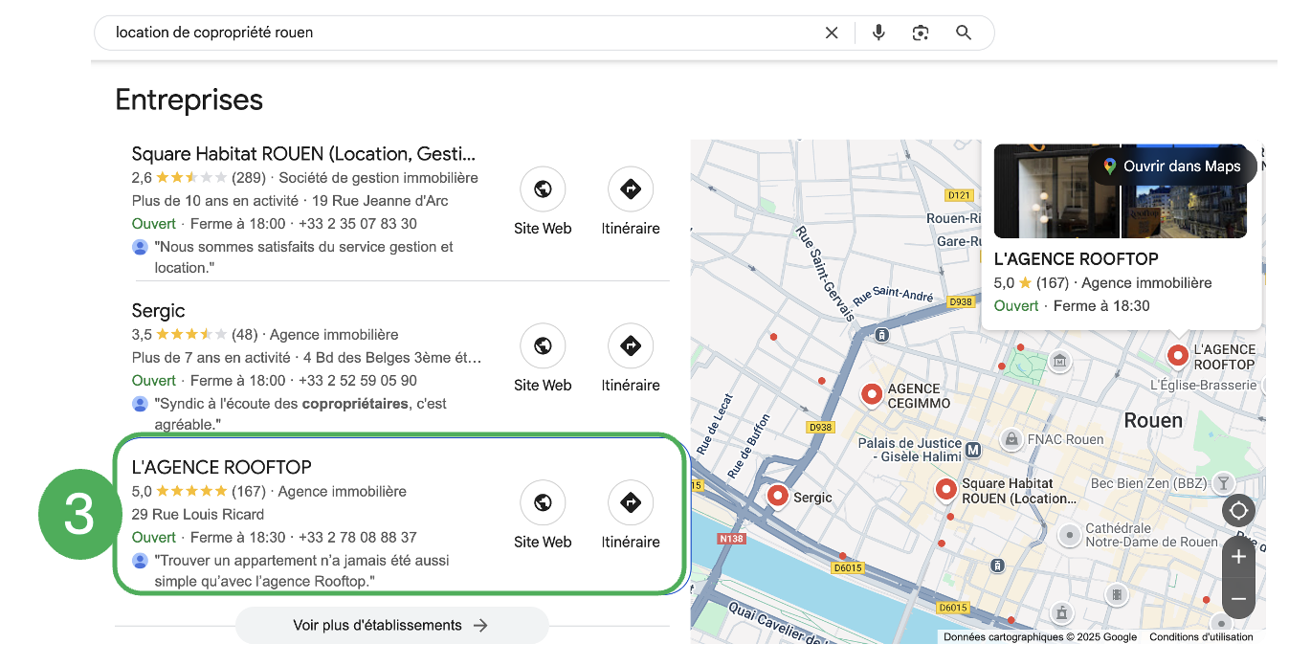Show more businesses with 'Voir plus d'établissements'
This screenshot has height=666, width=1311.
click(391, 625)
